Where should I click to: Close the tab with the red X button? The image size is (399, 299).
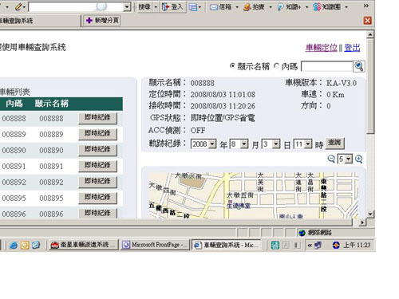pyautogui.click(x=368, y=21)
